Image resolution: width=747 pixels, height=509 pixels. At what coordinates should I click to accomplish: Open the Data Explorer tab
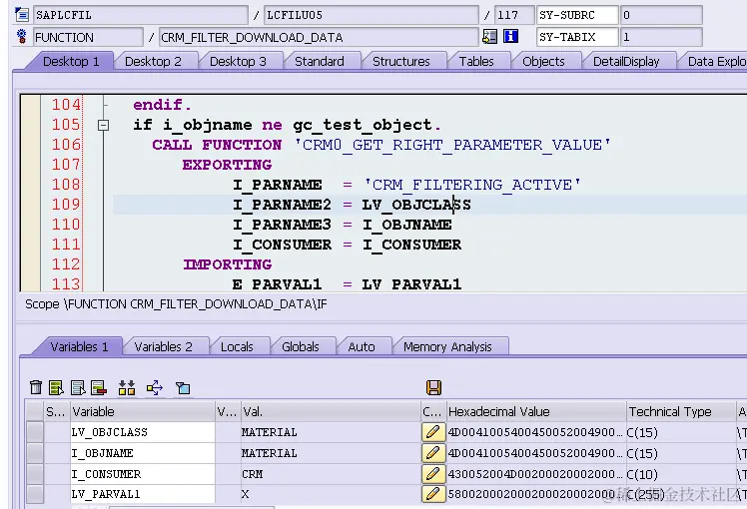(714, 62)
